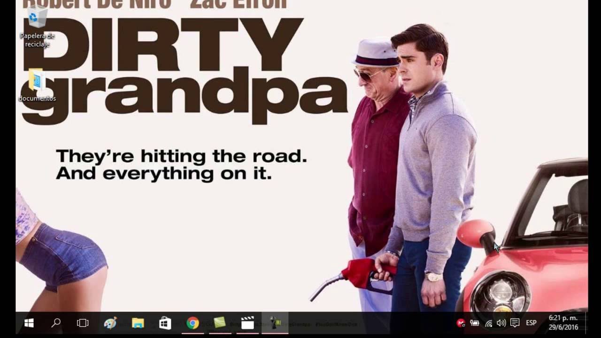Switch the ESP input language
Image resolution: width=601 pixels, height=338 pixels.
click(x=531, y=323)
